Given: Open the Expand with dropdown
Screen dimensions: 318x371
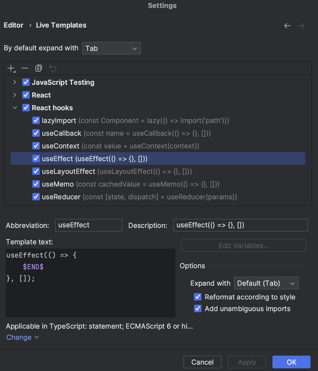Looking at the screenshot, I should click(x=266, y=283).
